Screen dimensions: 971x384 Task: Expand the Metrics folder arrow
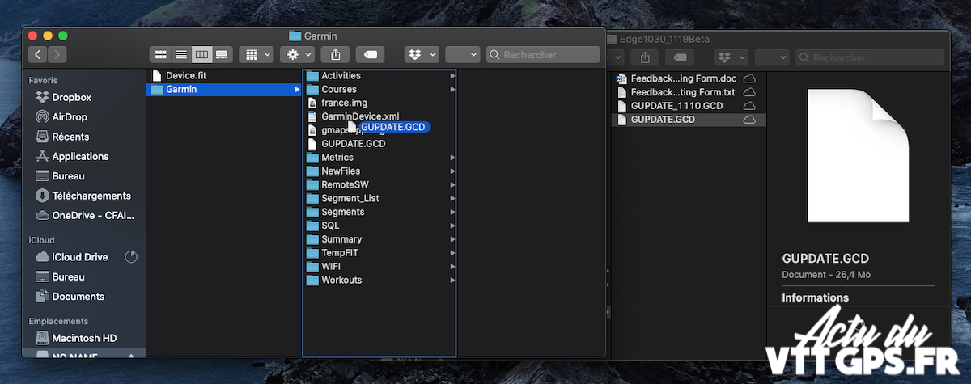(452, 158)
